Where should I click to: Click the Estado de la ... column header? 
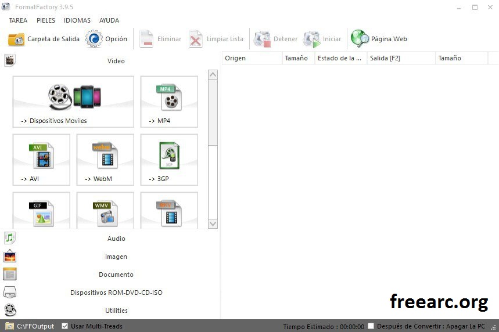coord(341,58)
